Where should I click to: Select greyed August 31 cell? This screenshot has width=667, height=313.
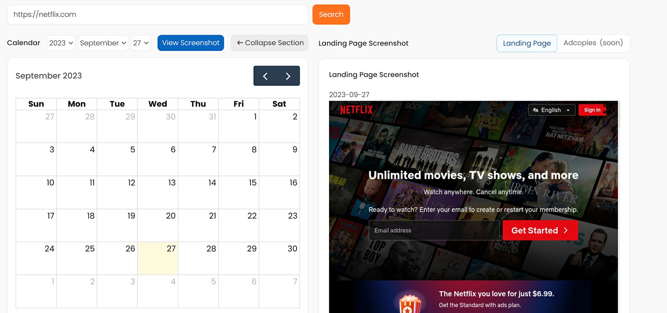coord(198,126)
